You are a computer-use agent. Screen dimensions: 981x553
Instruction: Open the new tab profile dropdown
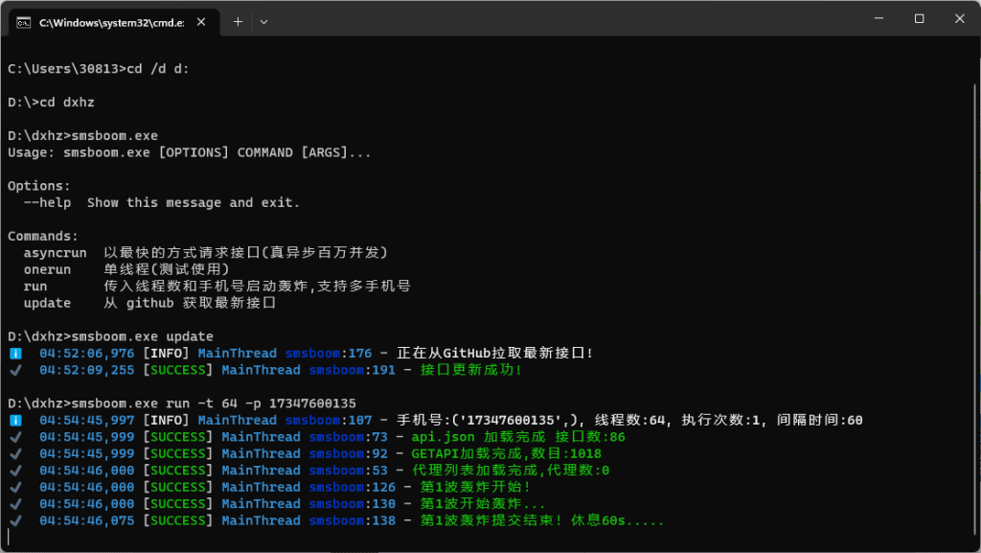pos(264,22)
